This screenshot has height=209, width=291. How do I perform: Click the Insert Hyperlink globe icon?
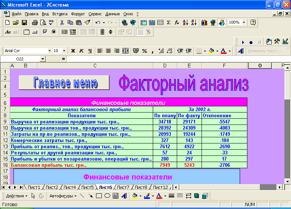point(124,23)
